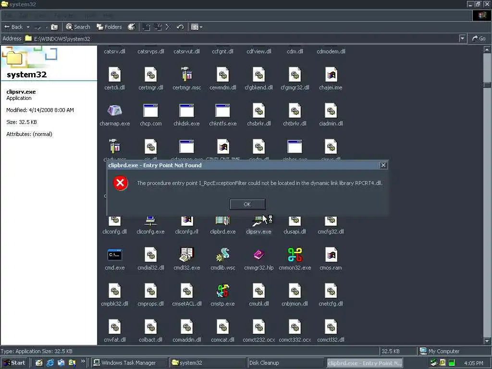Select the cmstp.exe icon
This screenshot has width=492, height=369.
(x=223, y=291)
